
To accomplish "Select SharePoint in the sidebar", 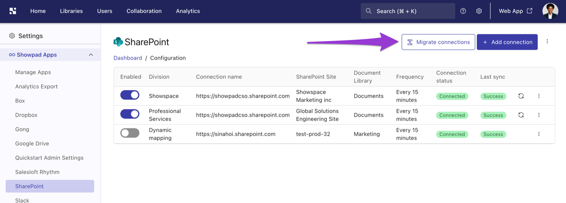I will (50, 186).
